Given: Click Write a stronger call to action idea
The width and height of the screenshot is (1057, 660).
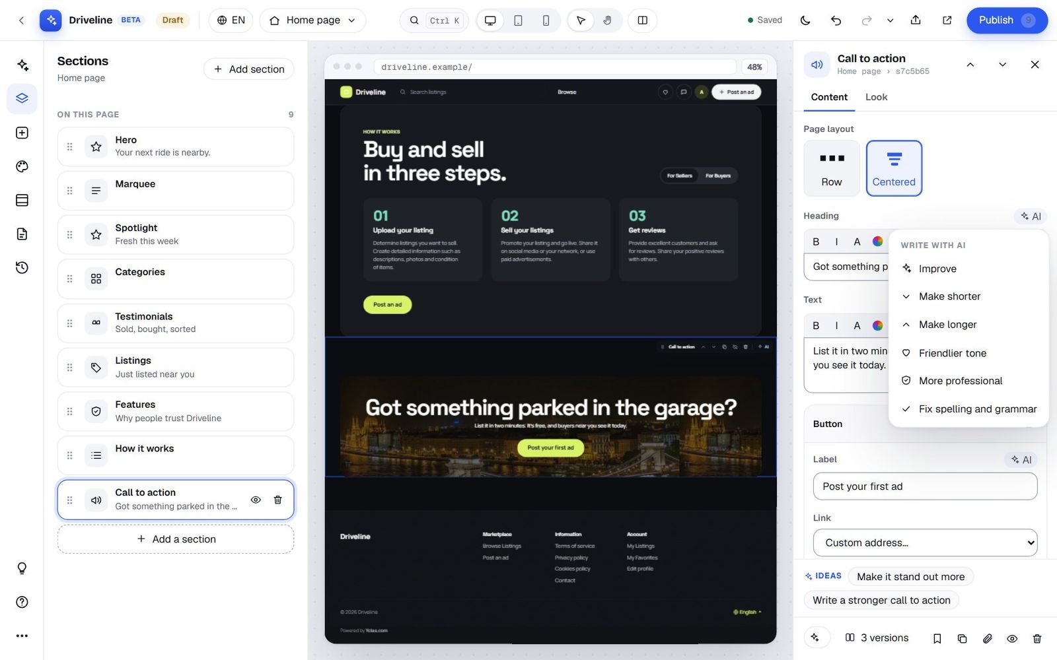Looking at the screenshot, I should pos(881,600).
